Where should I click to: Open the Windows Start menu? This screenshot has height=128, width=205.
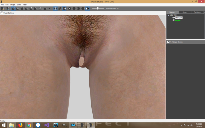4,125
